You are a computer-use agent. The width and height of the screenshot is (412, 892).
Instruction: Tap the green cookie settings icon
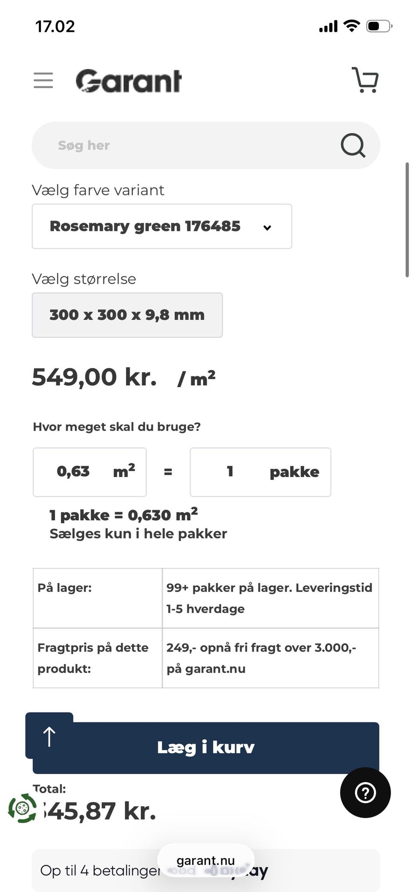22,808
